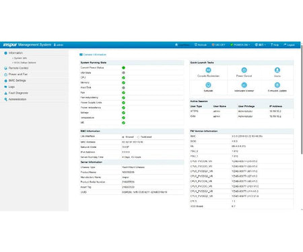Viewport: 303px width, 252px height.
Task: Click the Temperature green check status icon
Action: [x=123, y=118]
